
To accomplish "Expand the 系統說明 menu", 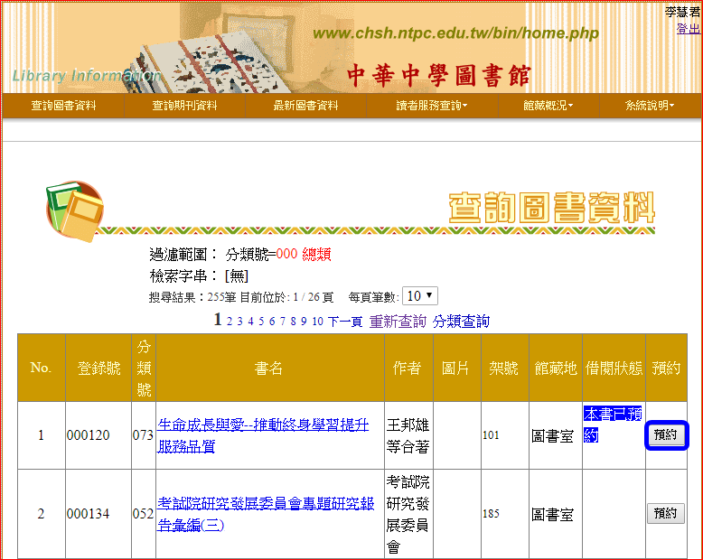I will coord(650,106).
